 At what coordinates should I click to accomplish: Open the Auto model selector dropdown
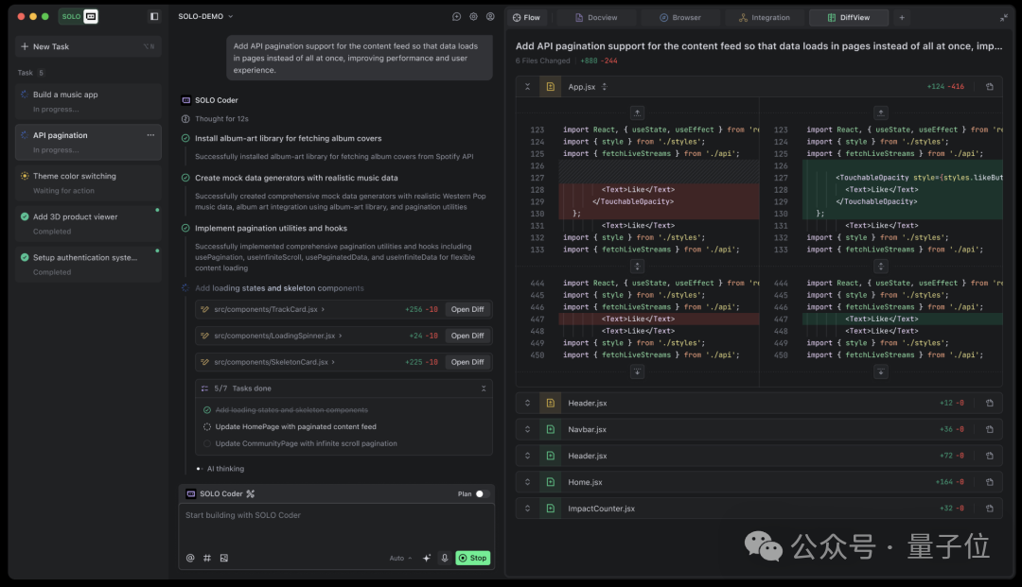pos(401,559)
